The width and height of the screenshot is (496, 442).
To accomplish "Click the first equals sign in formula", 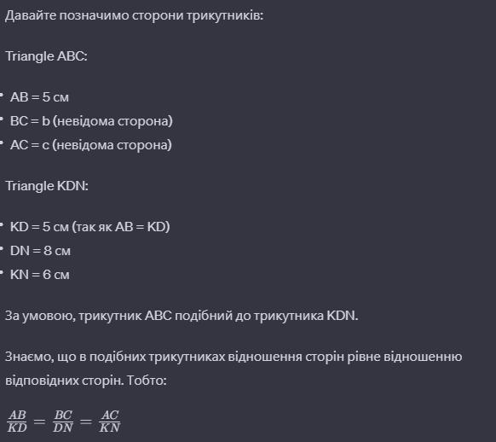I will tap(39, 422).
